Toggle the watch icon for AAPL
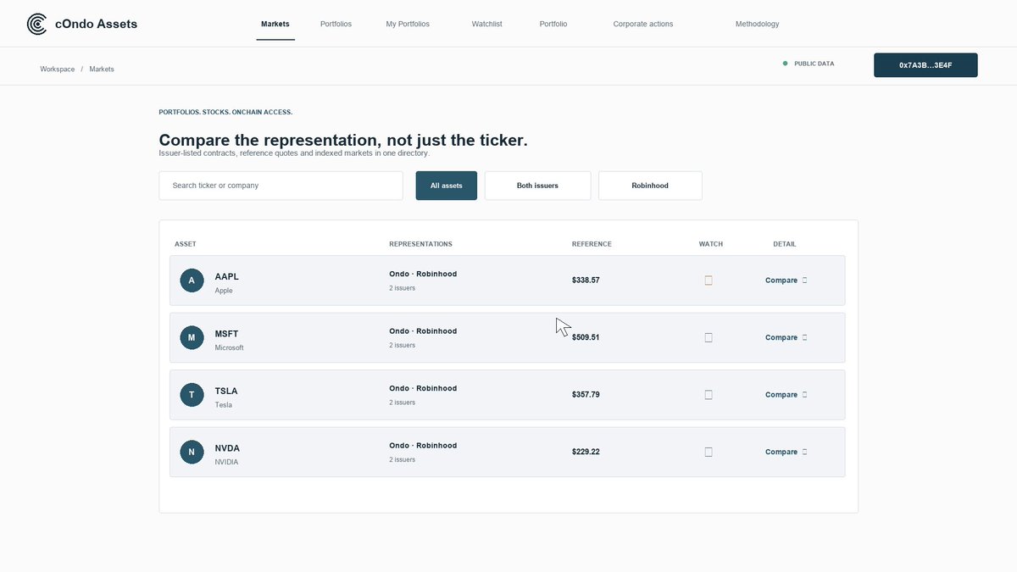1017x572 pixels. pos(709,280)
